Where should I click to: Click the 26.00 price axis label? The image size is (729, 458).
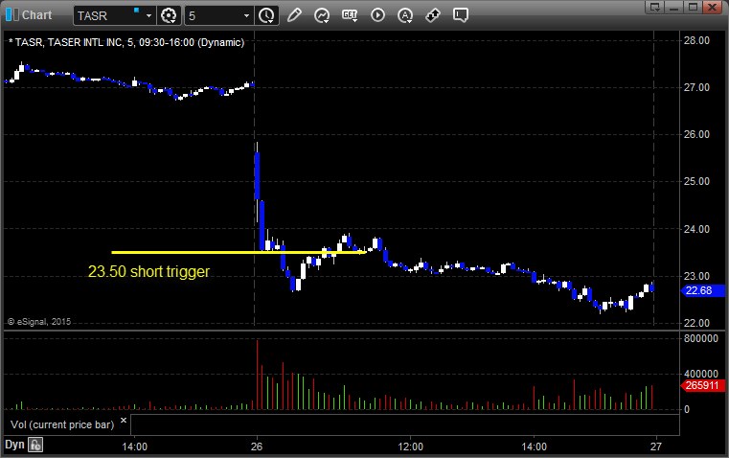tap(696, 134)
